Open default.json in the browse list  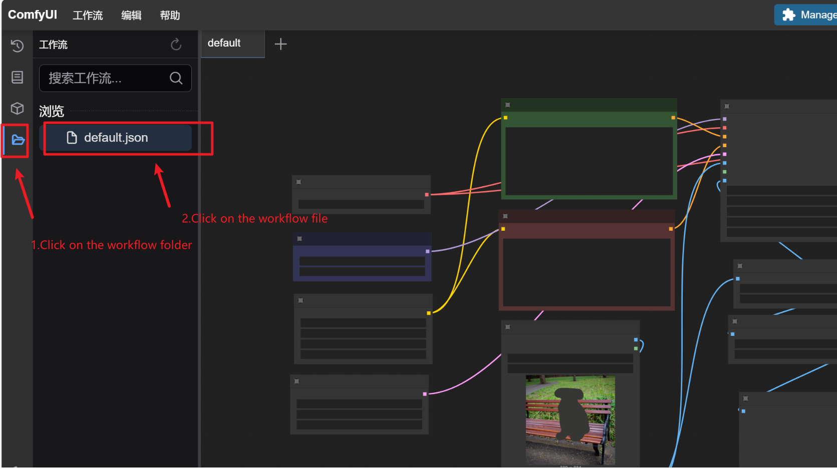(x=116, y=138)
